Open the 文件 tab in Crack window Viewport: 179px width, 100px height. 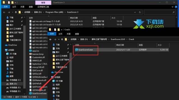(x=52, y=34)
